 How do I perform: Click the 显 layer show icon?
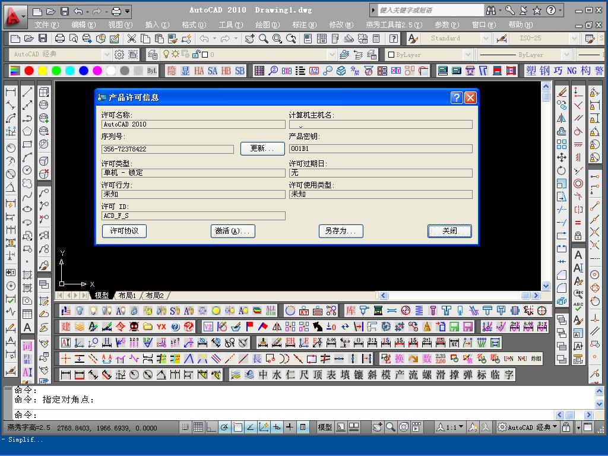tap(185, 71)
